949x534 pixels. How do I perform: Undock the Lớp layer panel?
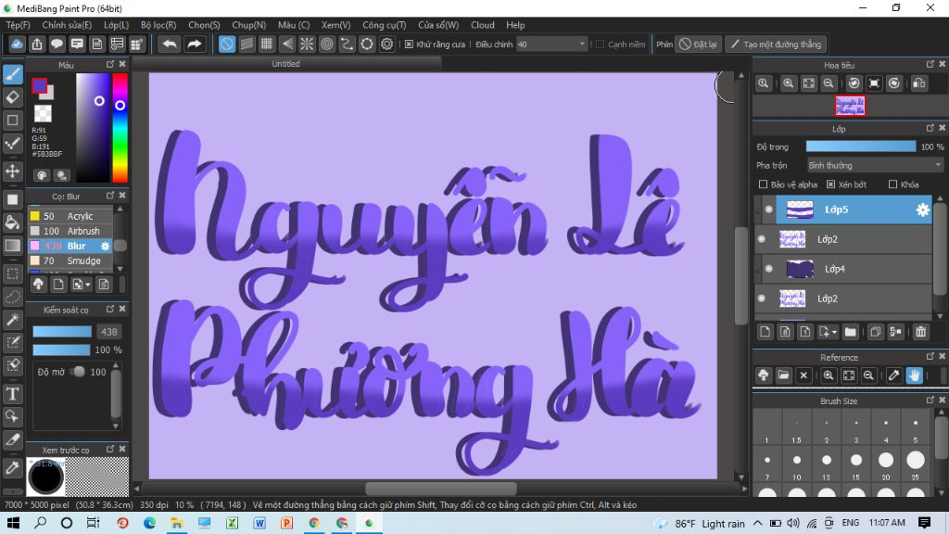point(930,128)
